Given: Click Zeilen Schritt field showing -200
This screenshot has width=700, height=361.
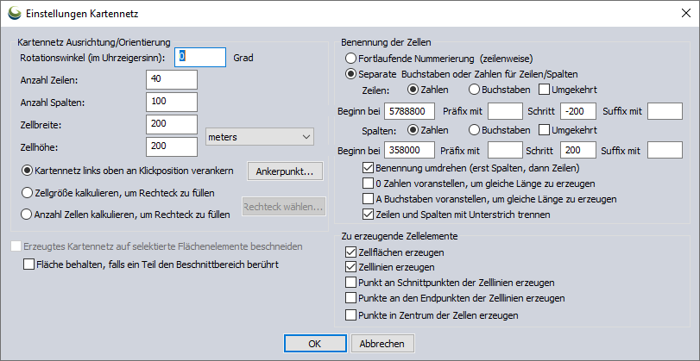Looking at the screenshot, I should pos(578,111).
